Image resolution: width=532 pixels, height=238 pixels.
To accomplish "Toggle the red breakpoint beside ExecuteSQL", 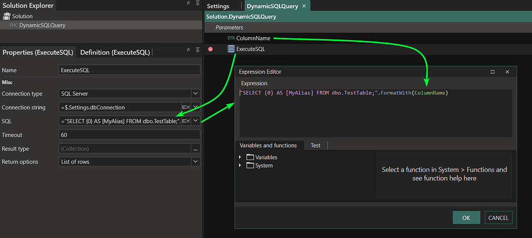I will tap(210, 49).
